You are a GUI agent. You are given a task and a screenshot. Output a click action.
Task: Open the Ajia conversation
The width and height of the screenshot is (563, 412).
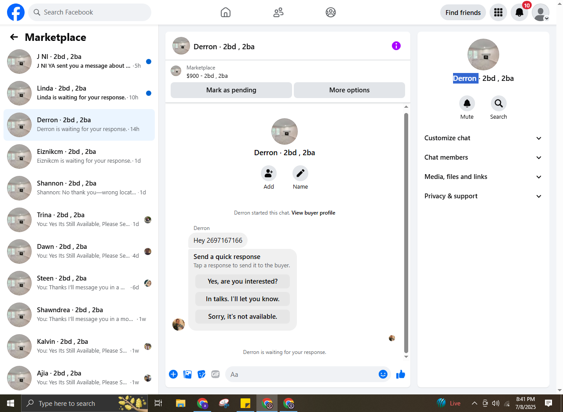79,378
